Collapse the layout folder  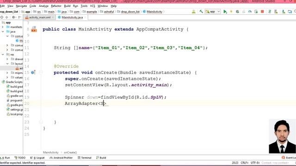(7, 64)
